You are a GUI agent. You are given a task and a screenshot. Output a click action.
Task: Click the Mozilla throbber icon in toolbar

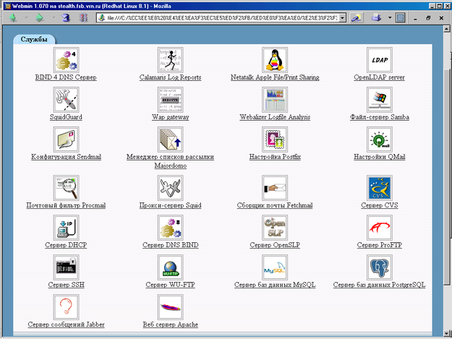pos(400,18)
